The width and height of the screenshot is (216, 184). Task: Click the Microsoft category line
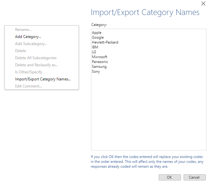coord(99,57)
